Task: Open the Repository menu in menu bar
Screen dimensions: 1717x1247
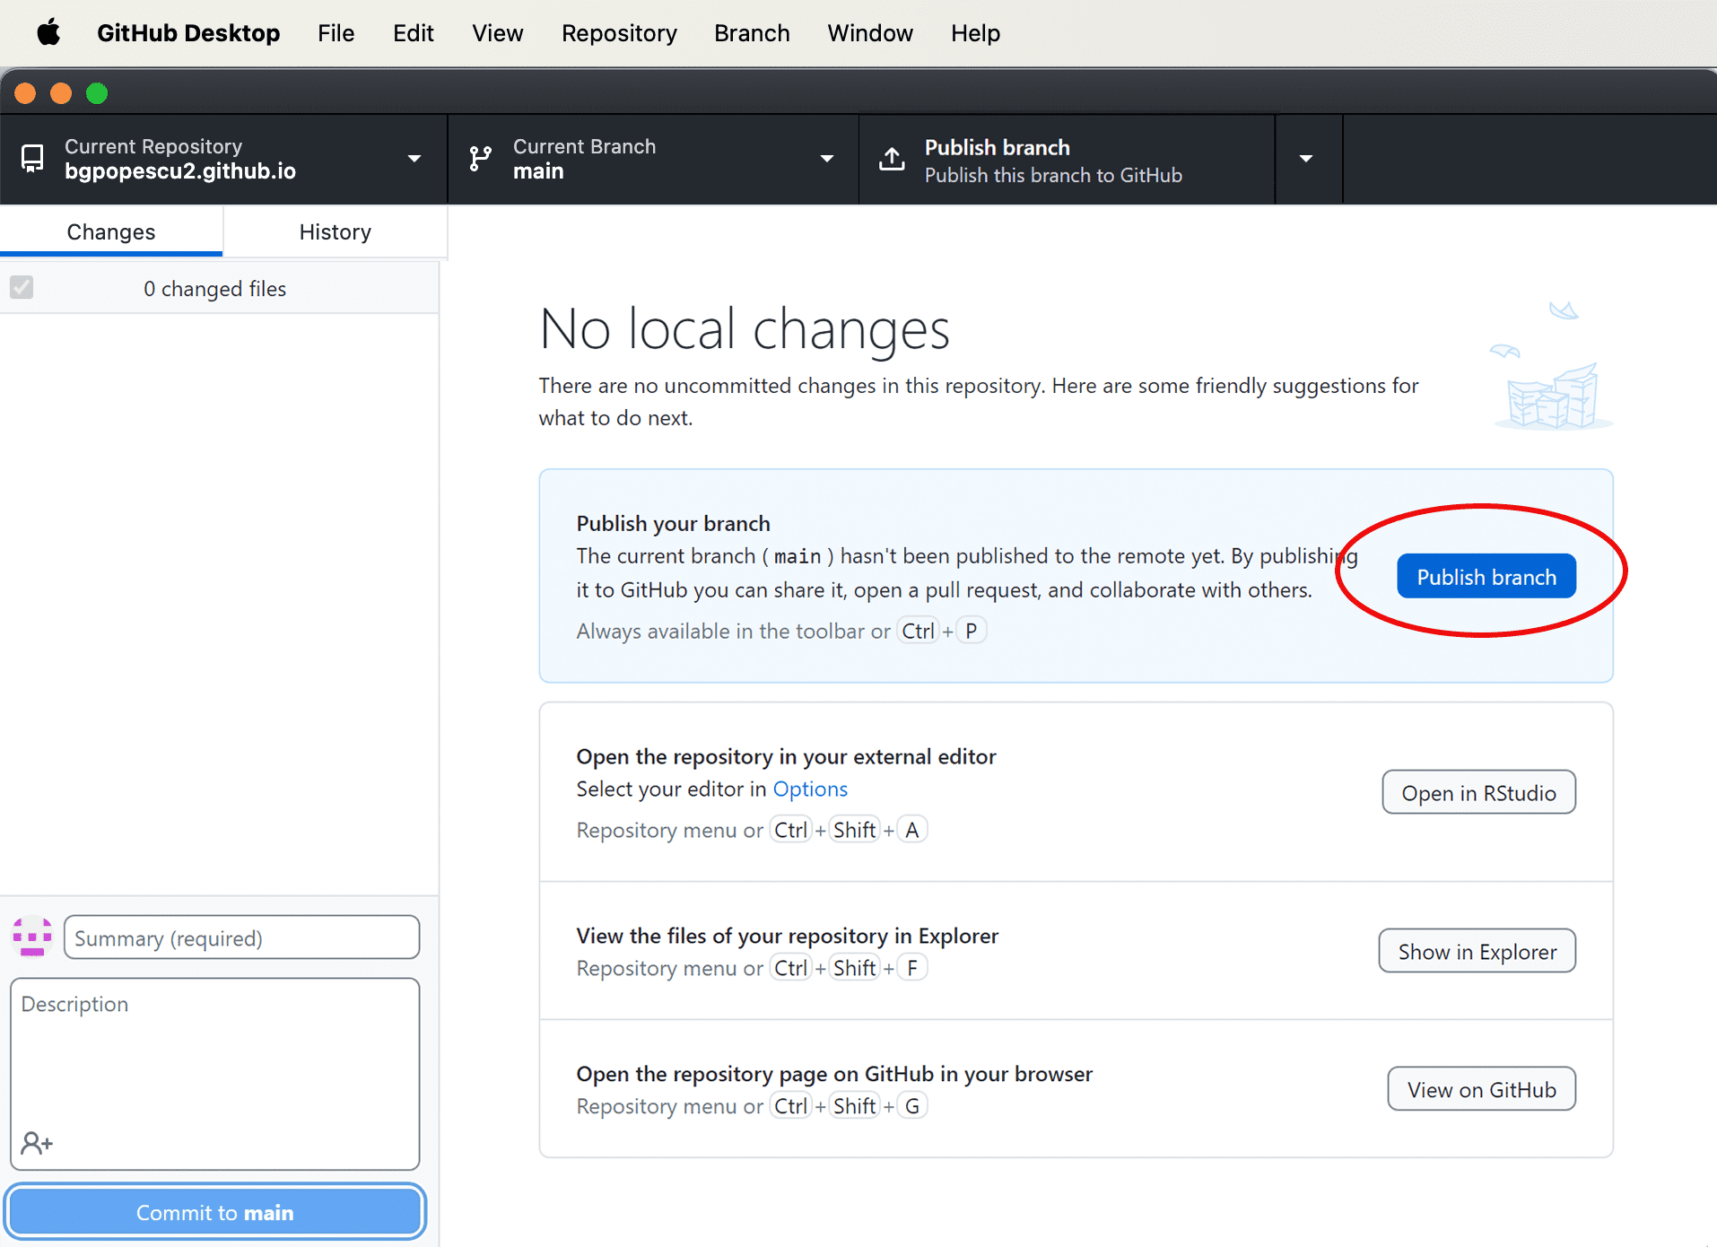Action: [x=619, y=33]
